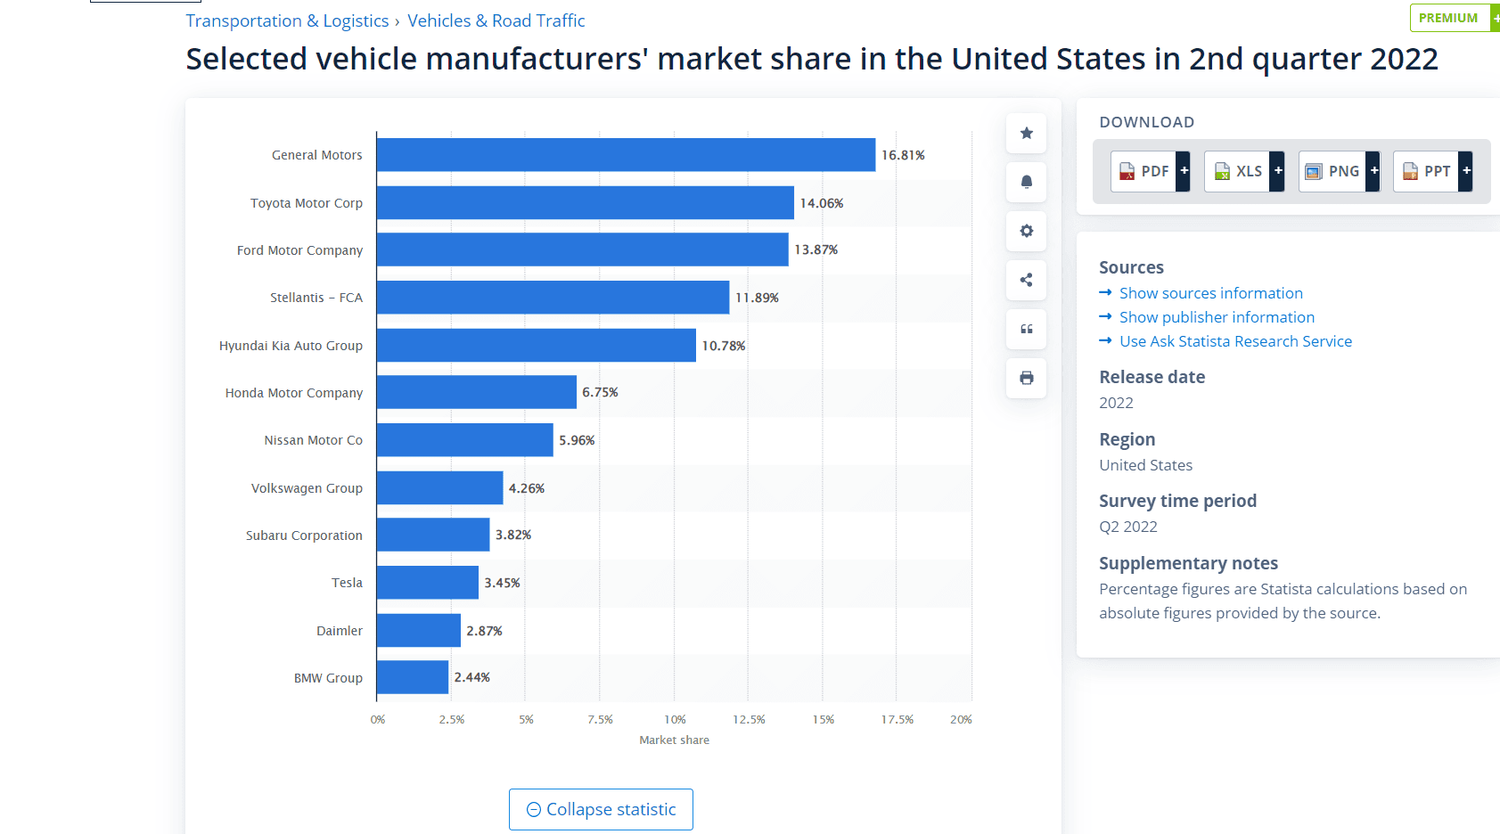Click the XLS file icon
This screenshot has height=834, width=1500.
1222,171
